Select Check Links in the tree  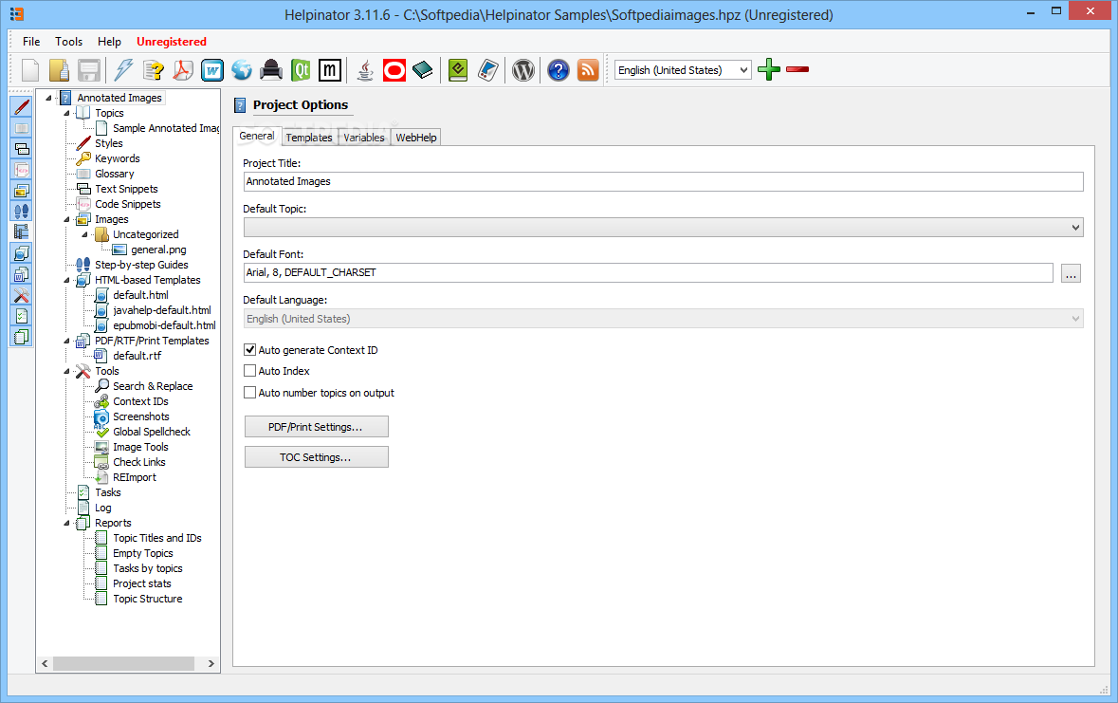tap(139, 462)
